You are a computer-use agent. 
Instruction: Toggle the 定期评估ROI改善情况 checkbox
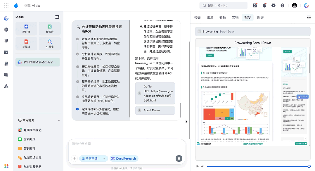77,109
